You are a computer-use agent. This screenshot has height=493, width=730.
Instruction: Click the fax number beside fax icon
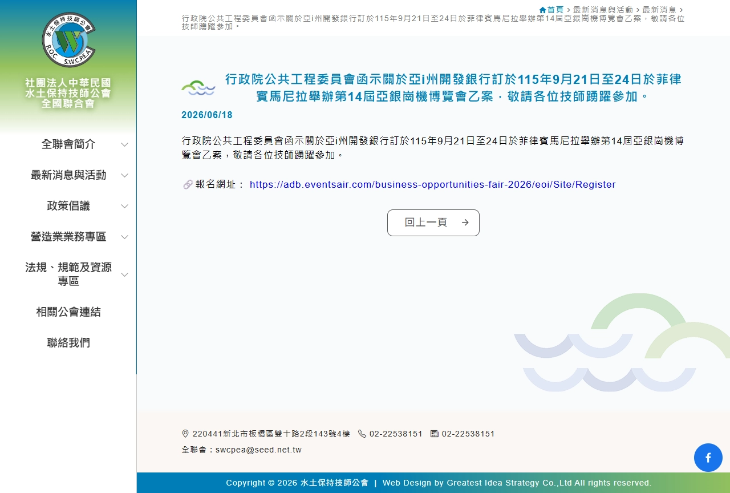click(468, 434)
